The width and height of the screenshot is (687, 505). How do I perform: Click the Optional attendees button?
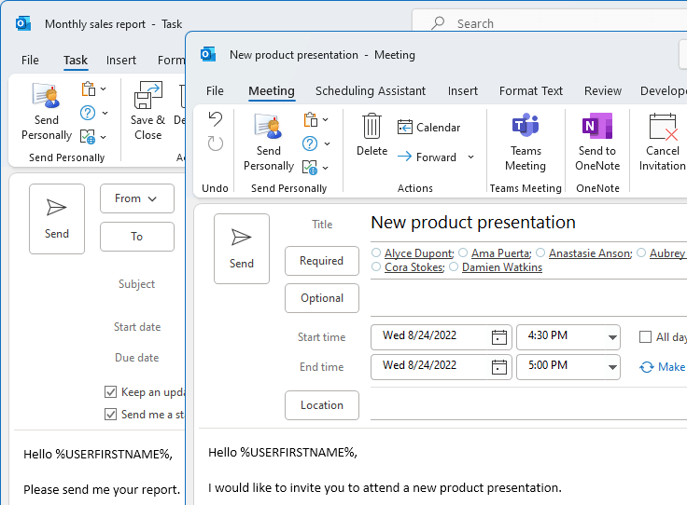tap(322, 298)
